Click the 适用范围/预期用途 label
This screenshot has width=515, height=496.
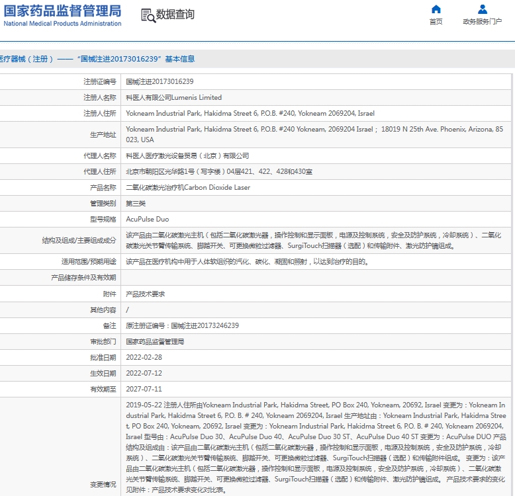89,261
